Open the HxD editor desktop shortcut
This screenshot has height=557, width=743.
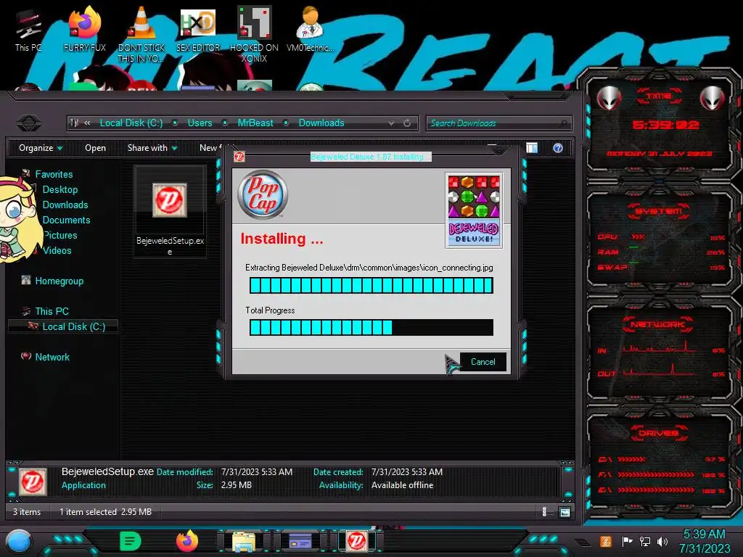[198, 29]
